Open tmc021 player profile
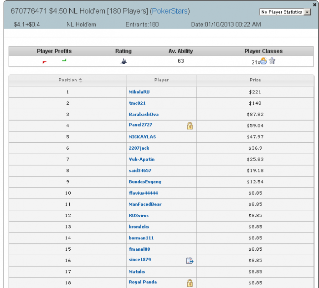This screenshot has height=288, width=319. click(x=137, y=103)
